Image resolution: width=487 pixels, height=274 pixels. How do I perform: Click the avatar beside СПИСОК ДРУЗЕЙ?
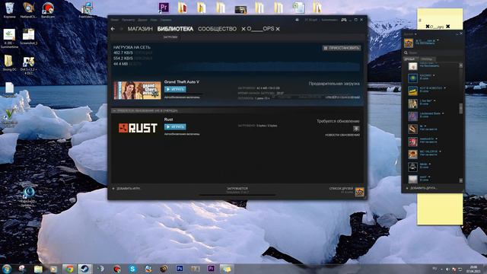tap(359, 192)
